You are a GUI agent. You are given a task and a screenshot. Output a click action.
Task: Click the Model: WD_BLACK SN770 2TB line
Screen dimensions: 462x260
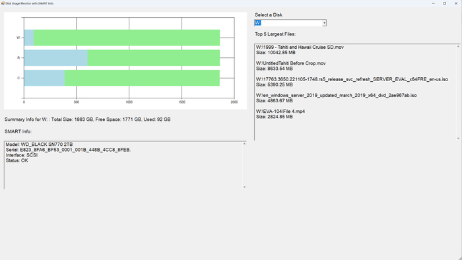point(39,145)
